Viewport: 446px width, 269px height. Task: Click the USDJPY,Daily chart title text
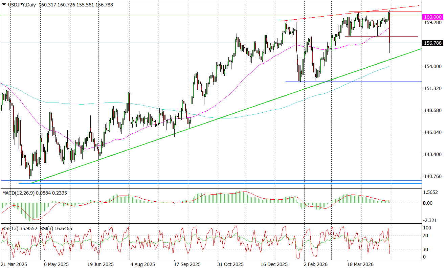coord(22,5)
